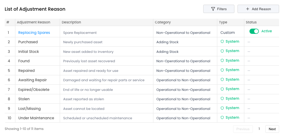Viewport: 283px width, 138px height.
Task: Click the plus icon in Add Reason
Action: pos(248,9)
